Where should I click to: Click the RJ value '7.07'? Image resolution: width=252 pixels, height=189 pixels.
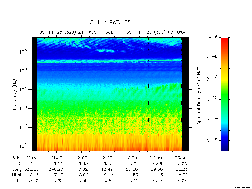point(33,163)
